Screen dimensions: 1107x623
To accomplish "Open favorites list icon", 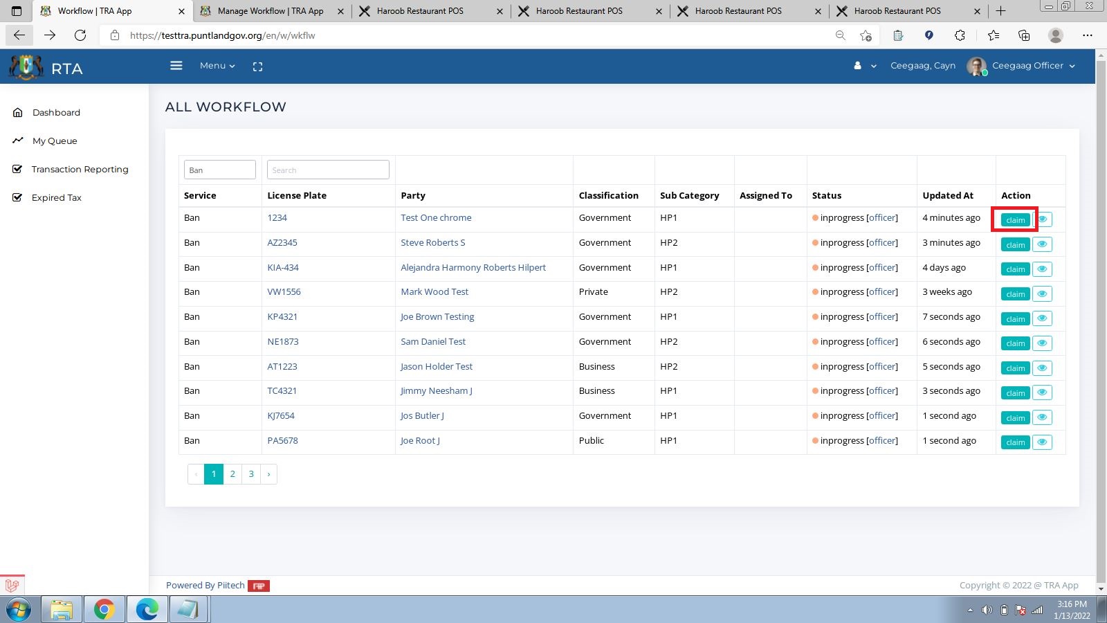I will pos(994,35).
